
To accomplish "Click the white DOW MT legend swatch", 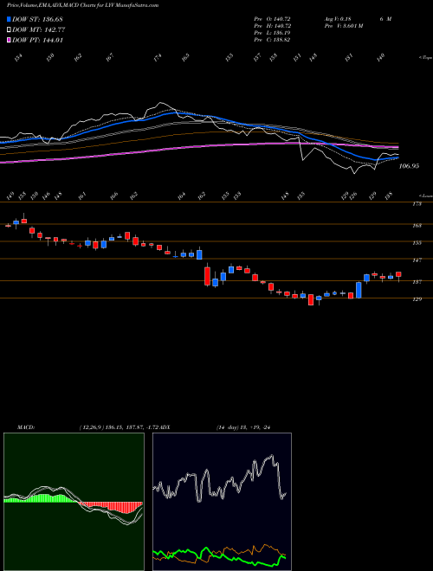I will coord(10,30).
